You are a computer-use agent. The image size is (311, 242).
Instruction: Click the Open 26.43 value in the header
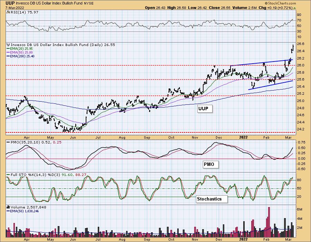point(154,8)
